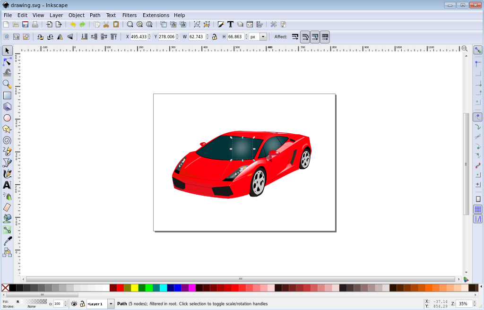
Task: Open the Extensions menu
Action: click(x=156, y=15)
